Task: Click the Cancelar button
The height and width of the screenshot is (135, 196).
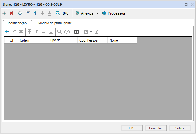Action: 155,128
